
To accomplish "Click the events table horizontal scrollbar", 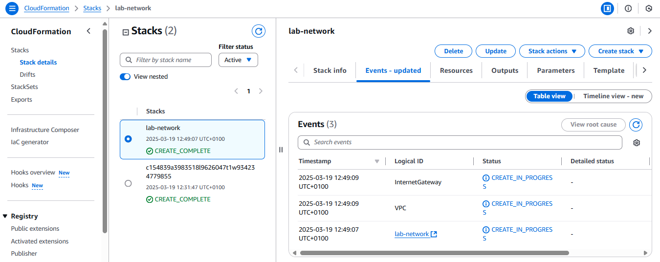I will click(434, 253).
